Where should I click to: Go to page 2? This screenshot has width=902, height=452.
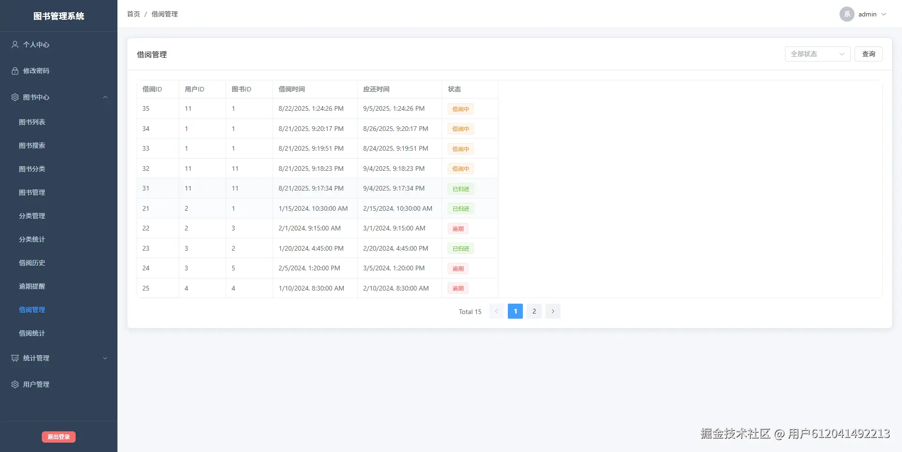[534, 311]
